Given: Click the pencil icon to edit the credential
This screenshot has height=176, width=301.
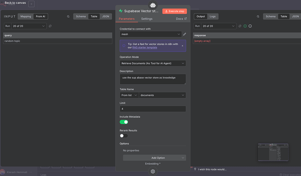Looking at the screenshot, I should click(185, 34).
